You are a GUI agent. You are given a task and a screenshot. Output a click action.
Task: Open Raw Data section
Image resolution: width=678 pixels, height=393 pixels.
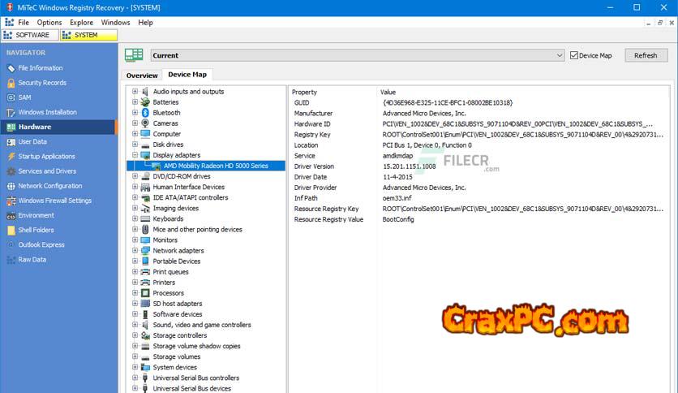click(x=32, y=260)
